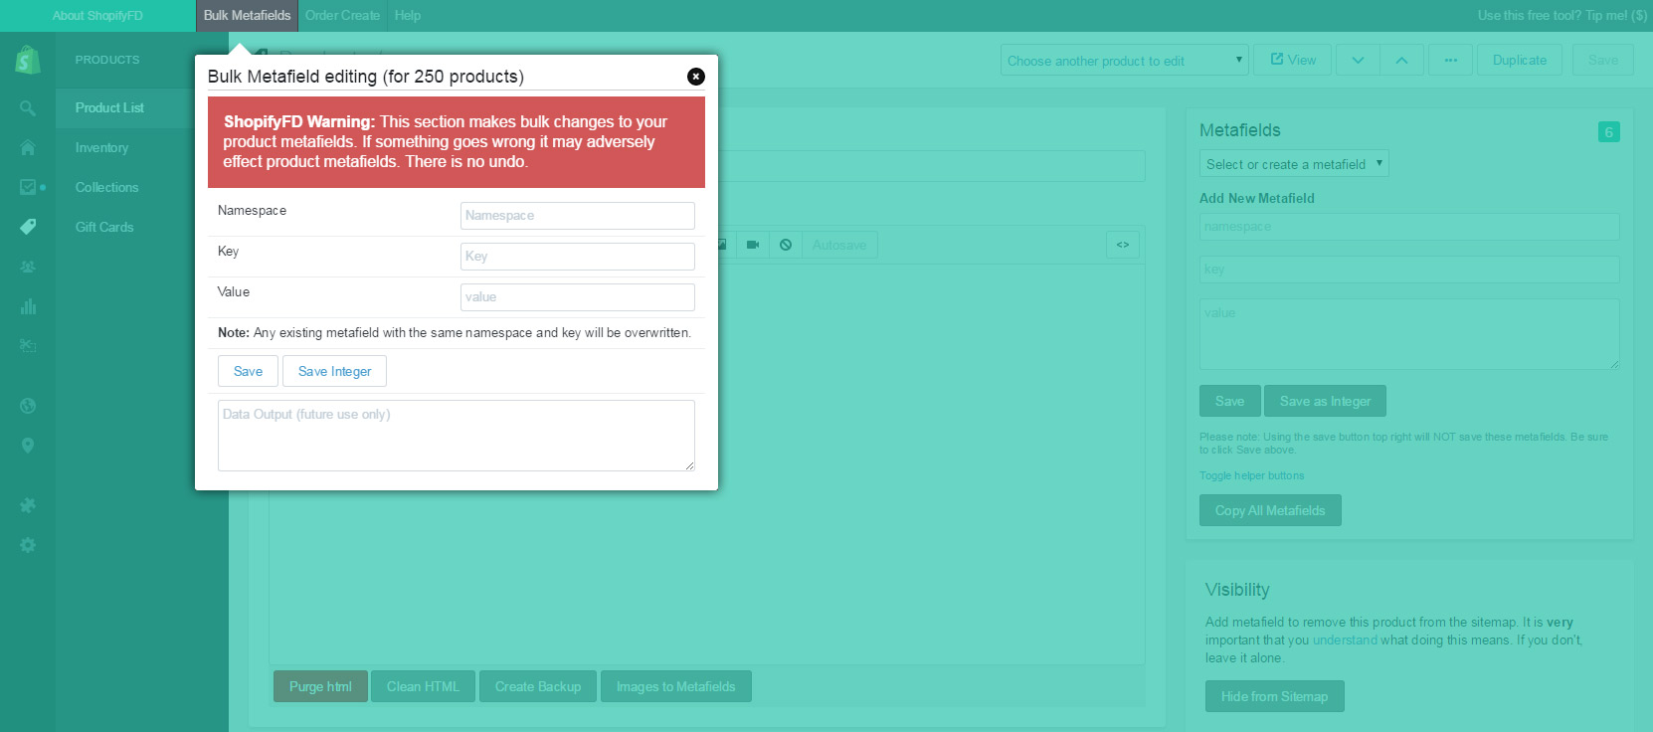
Task: Click Hide from Sitemap button
Action: click(x=1274, y=696)
